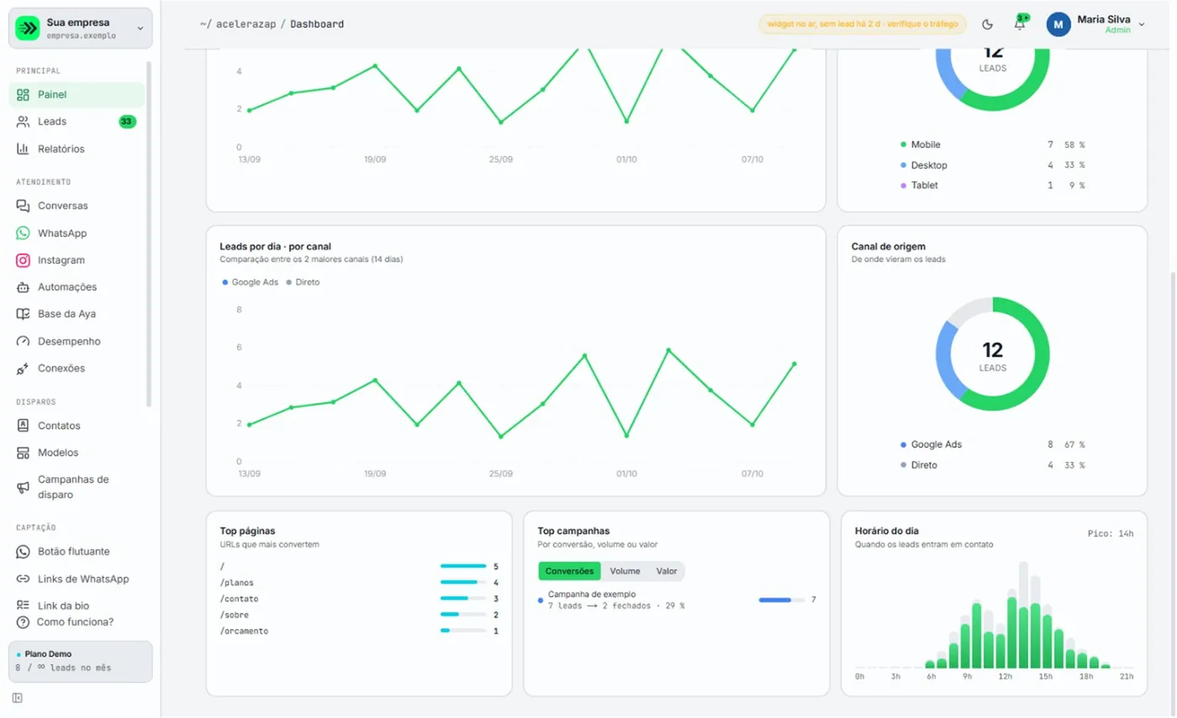Select the Valor tab in Top campanhas
This screenshot has height=718, width=1177.
[x=667, y=571]
